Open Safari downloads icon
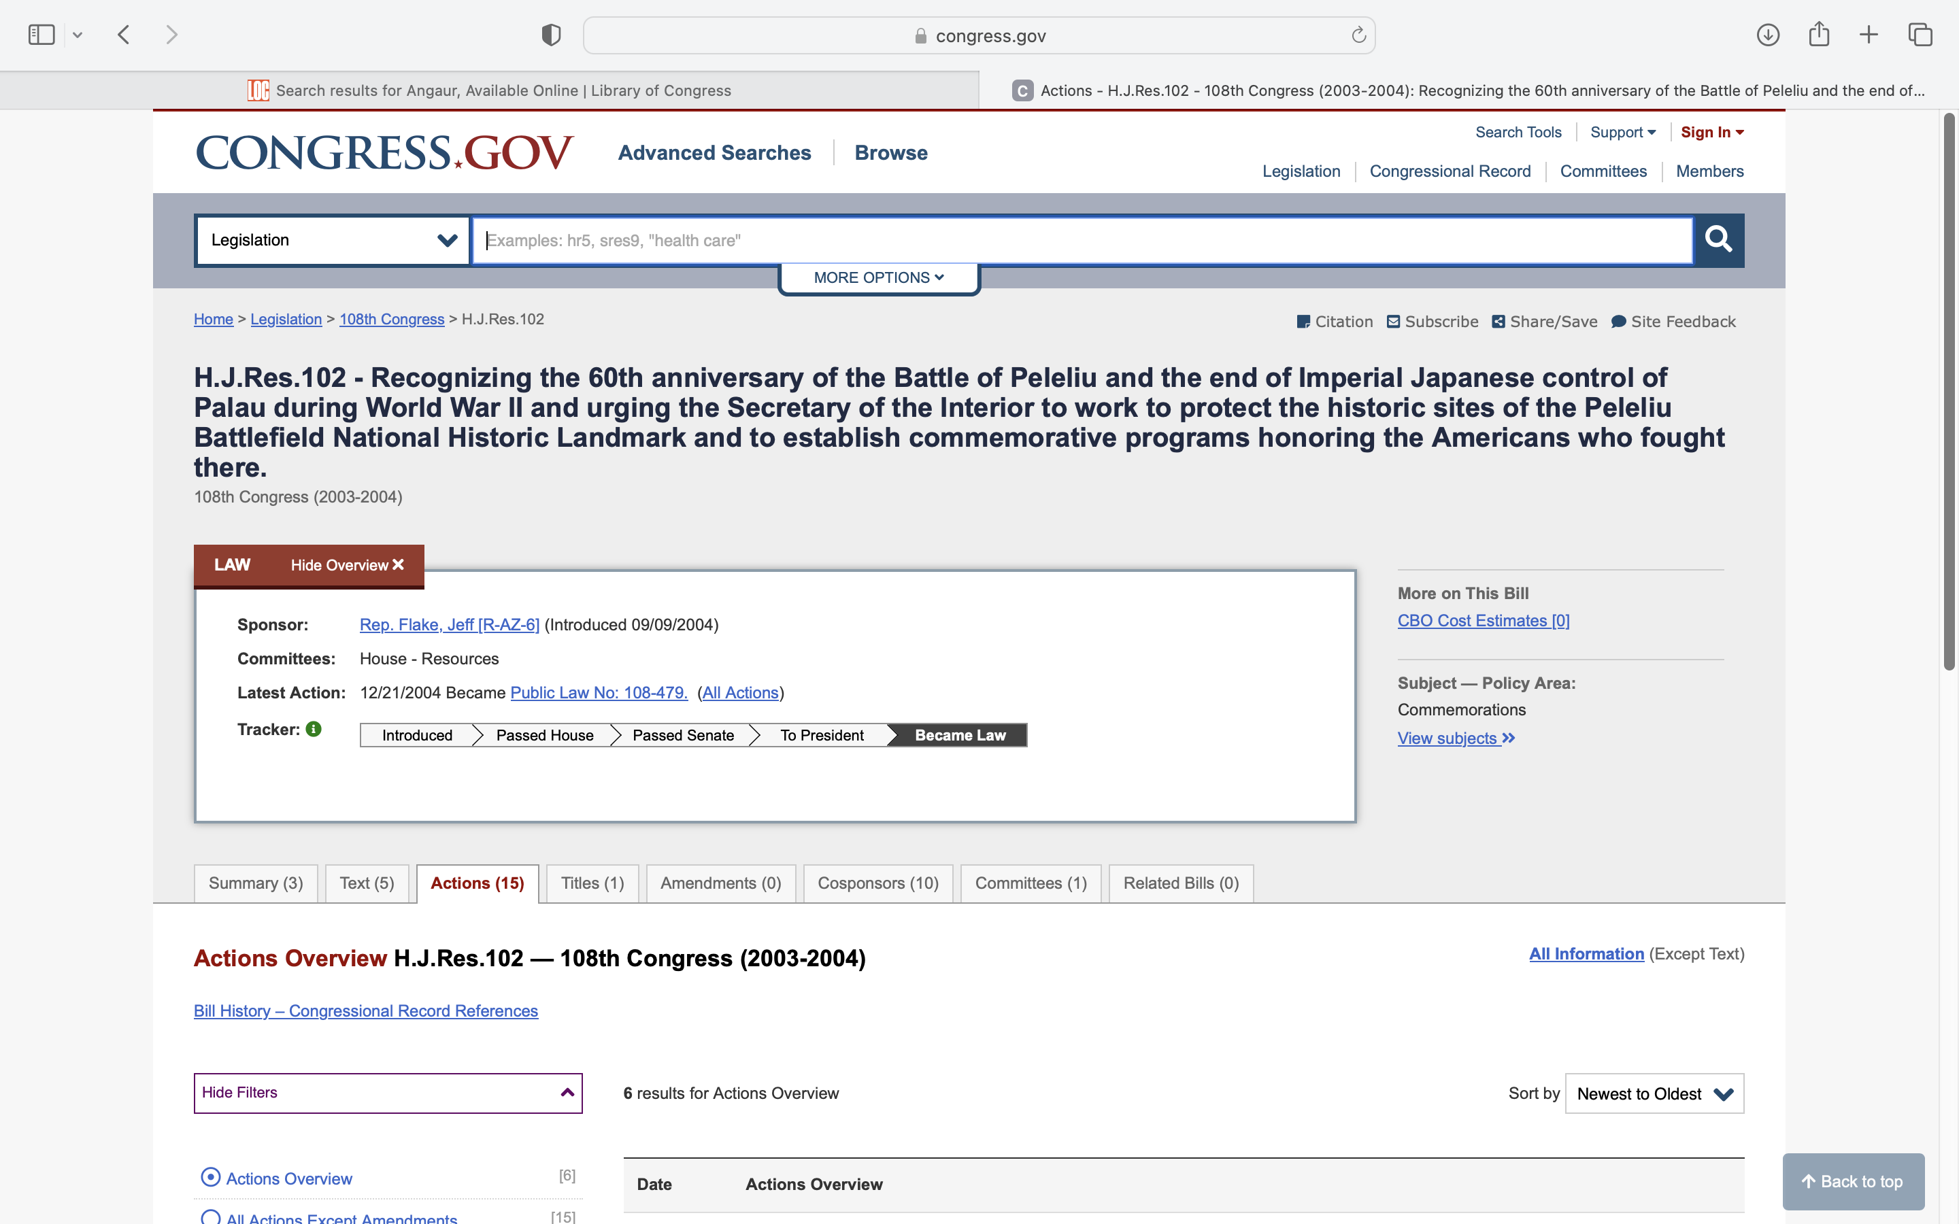Viewport: 1959px width, 1224px height. (x=1767, y=35)
